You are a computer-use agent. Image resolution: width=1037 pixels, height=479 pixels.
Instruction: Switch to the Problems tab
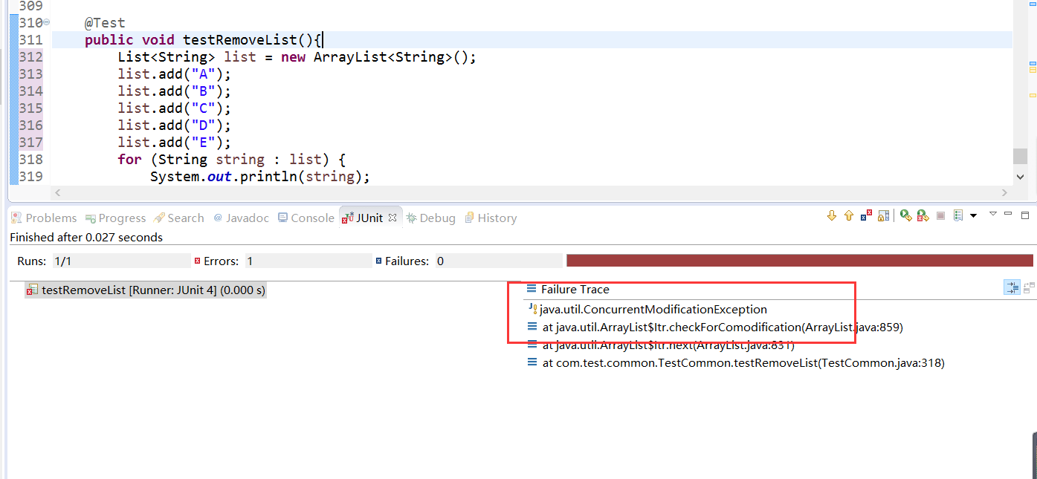point(44,218)
